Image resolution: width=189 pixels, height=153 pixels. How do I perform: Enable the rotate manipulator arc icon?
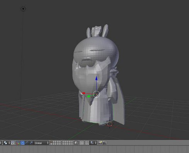[x=27, y=143]
